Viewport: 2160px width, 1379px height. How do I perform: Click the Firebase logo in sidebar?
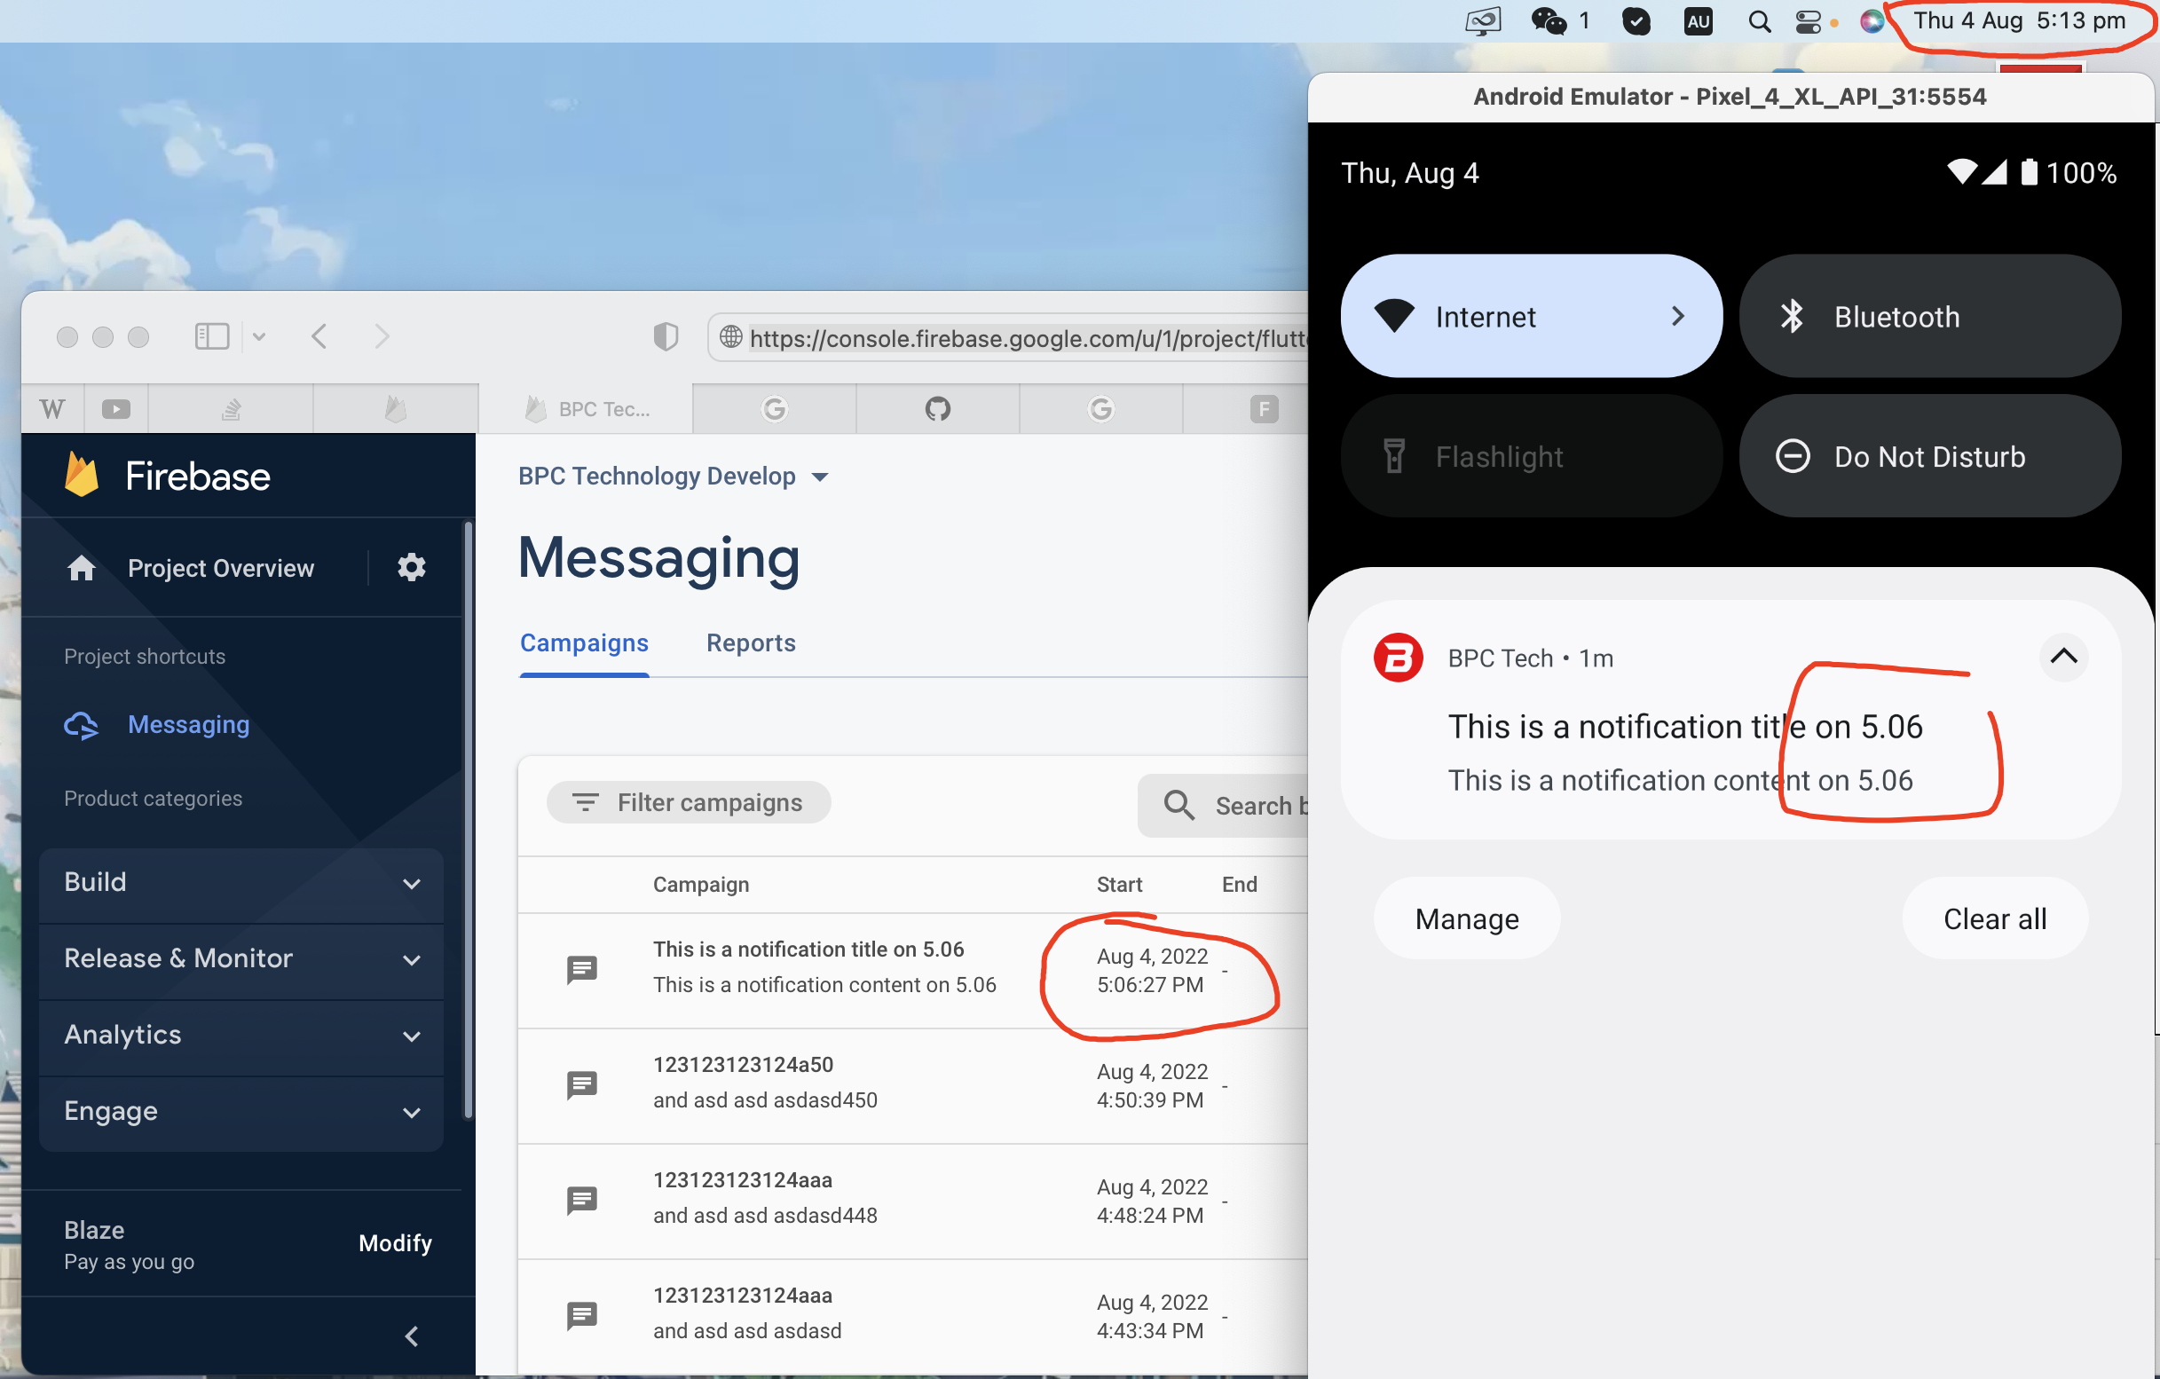[82, 476]
